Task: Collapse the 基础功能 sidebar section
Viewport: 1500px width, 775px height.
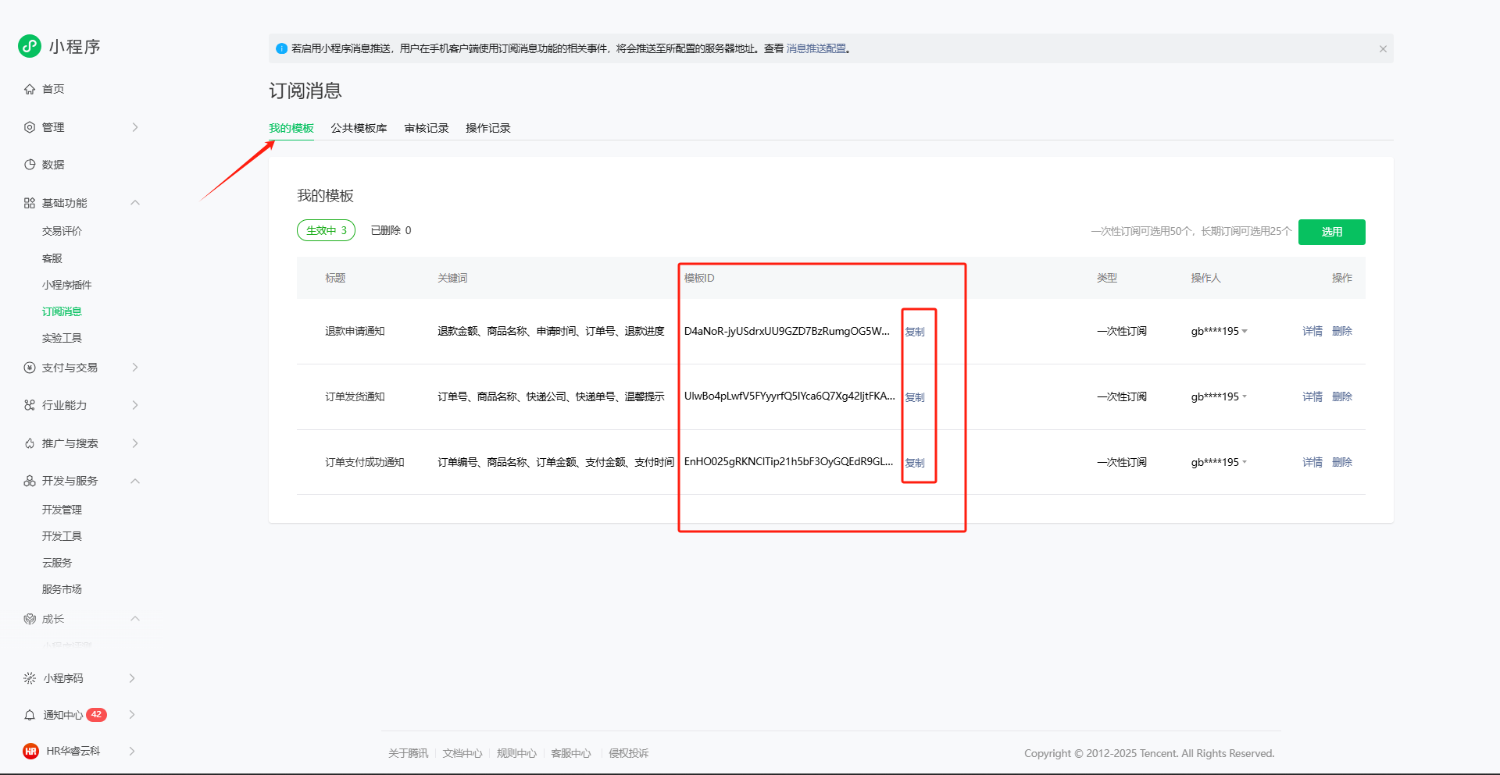Action: (x=135, y=203)
